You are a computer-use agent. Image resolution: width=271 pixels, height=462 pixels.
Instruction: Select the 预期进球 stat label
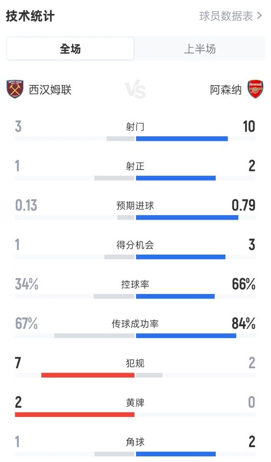pos(135,206)
